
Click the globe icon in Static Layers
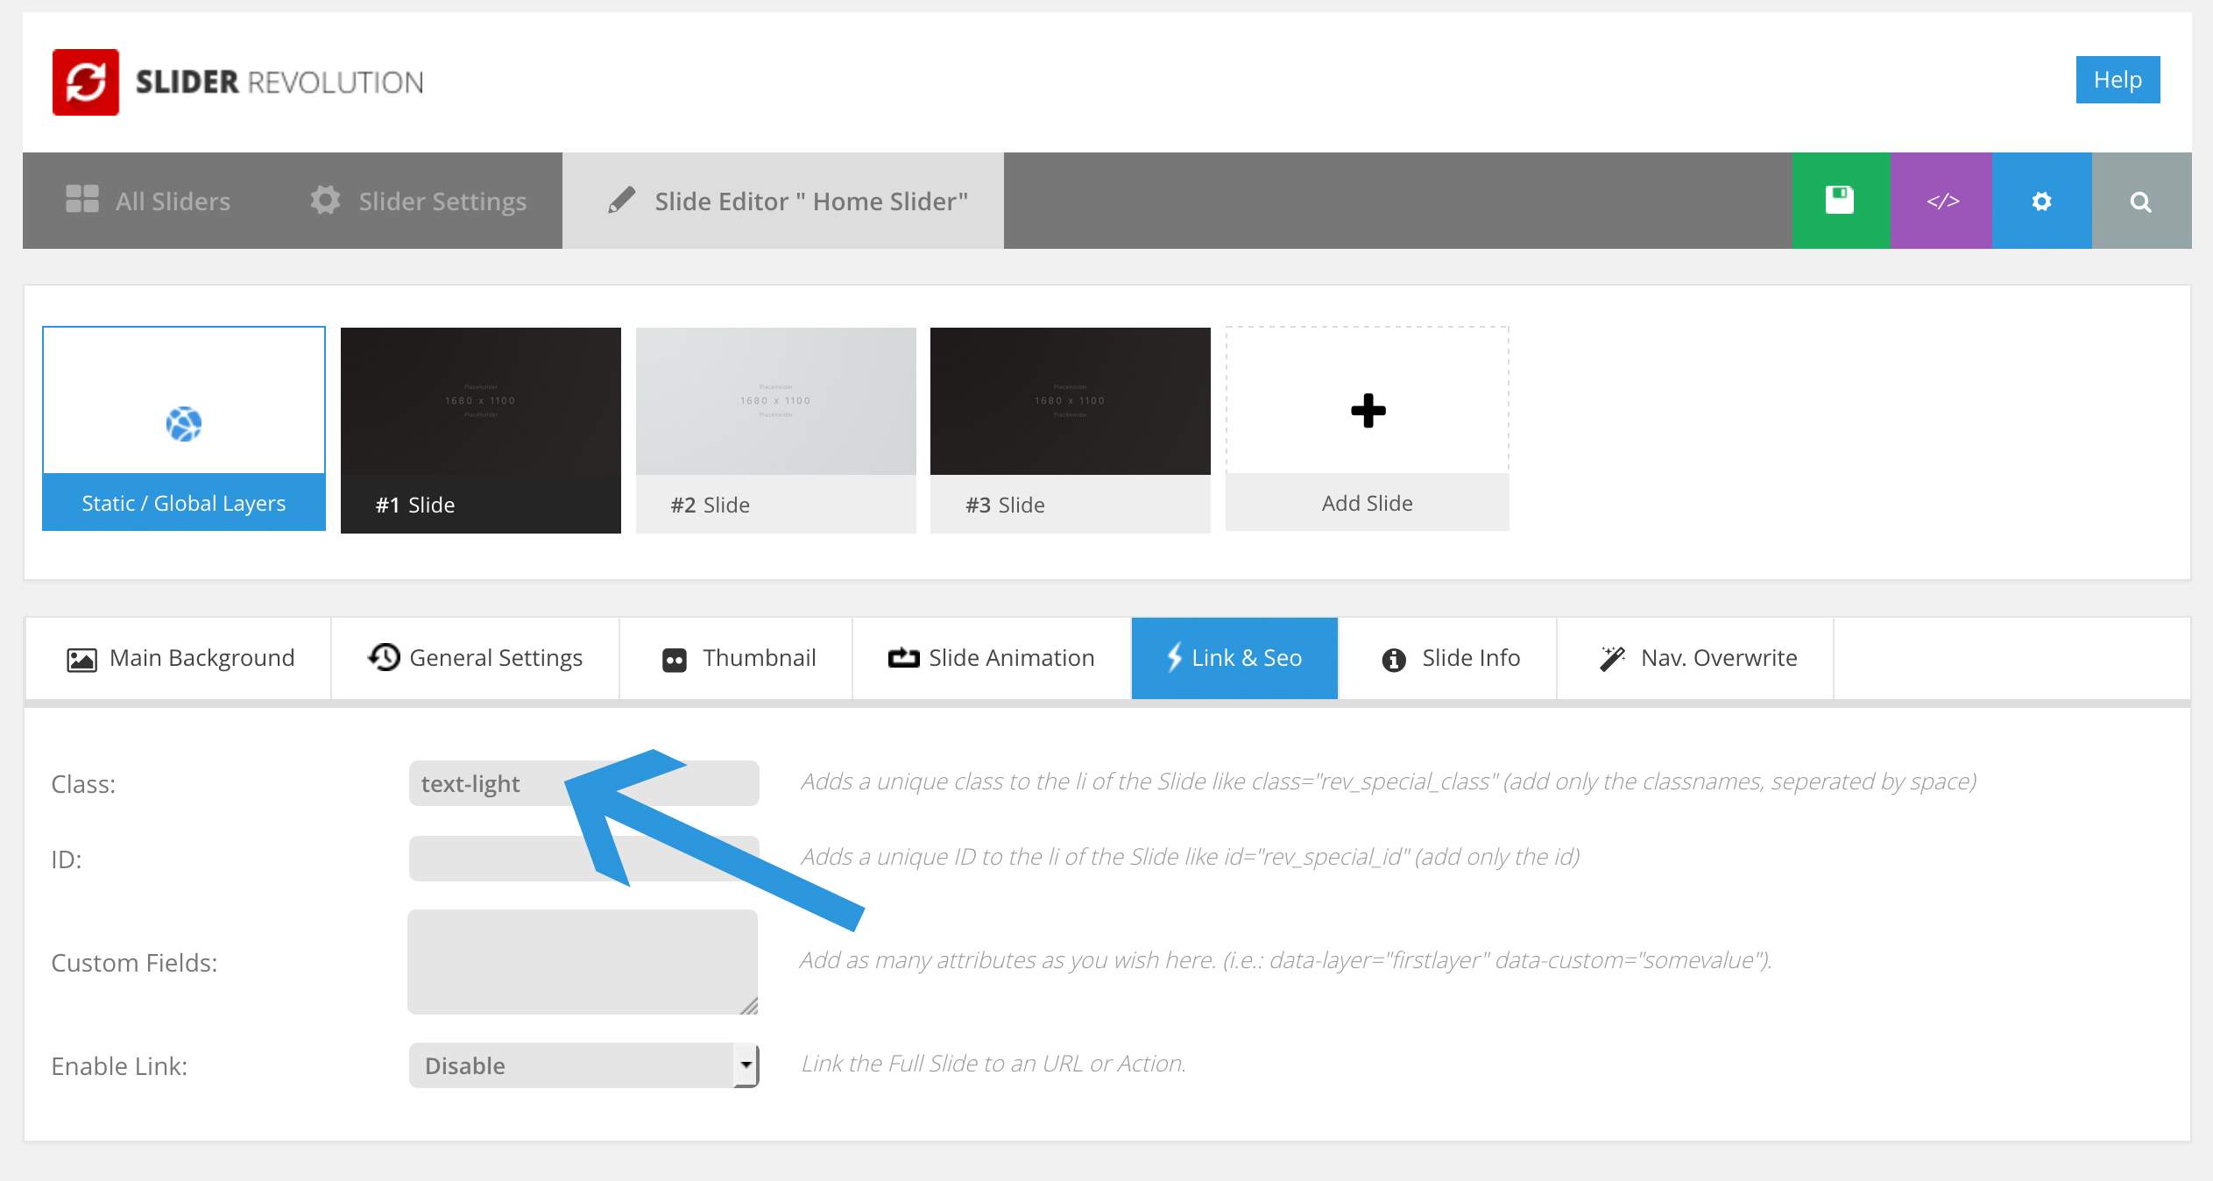pyautogui.click(x=184, y=424)
